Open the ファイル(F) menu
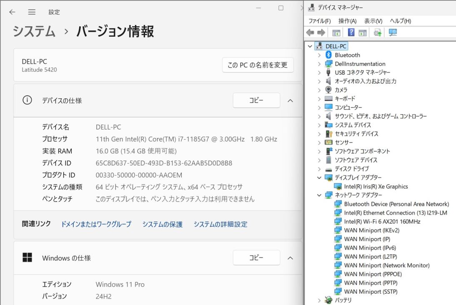The image size is (456, 305). [x=319, y=21]
